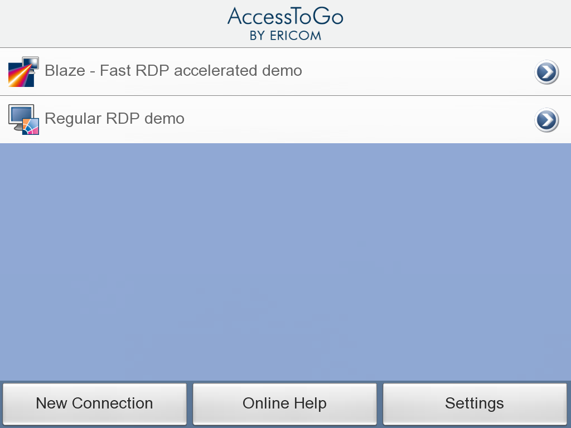Open details arrow for Blaze demo
The width and height of the screenshot is (571, 428).
(546, 72)
